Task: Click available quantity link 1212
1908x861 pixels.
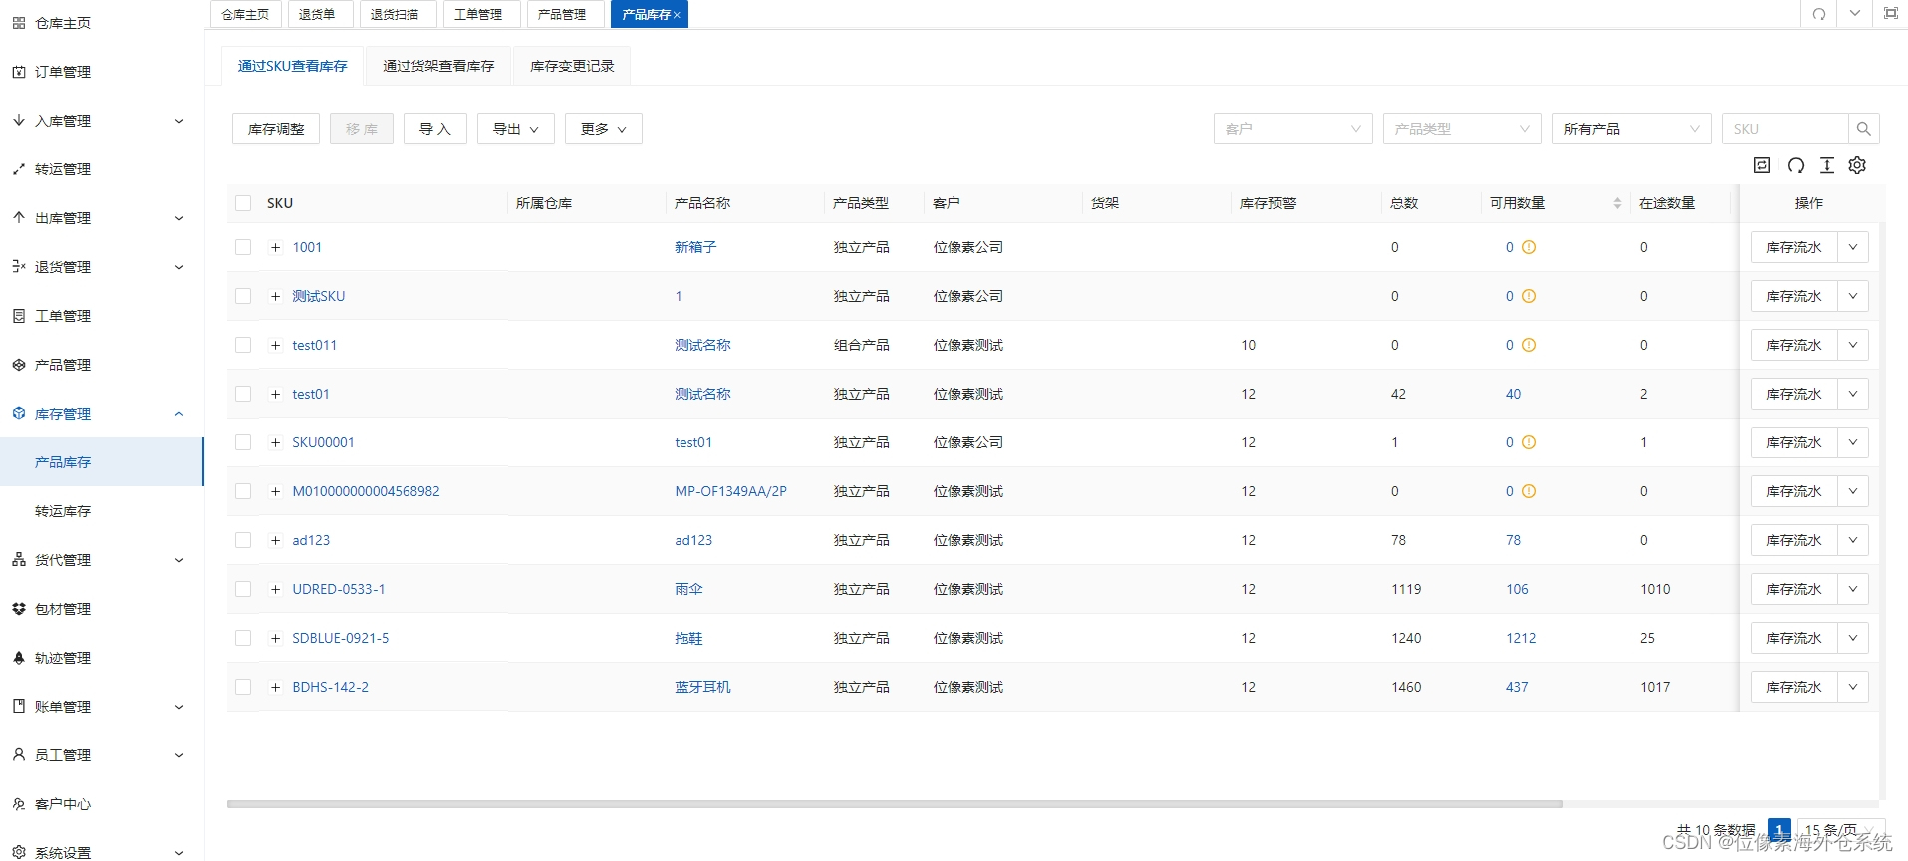Action: 1521,638
